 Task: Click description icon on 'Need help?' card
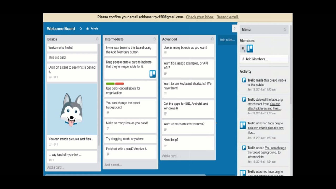tap(165, 145)
